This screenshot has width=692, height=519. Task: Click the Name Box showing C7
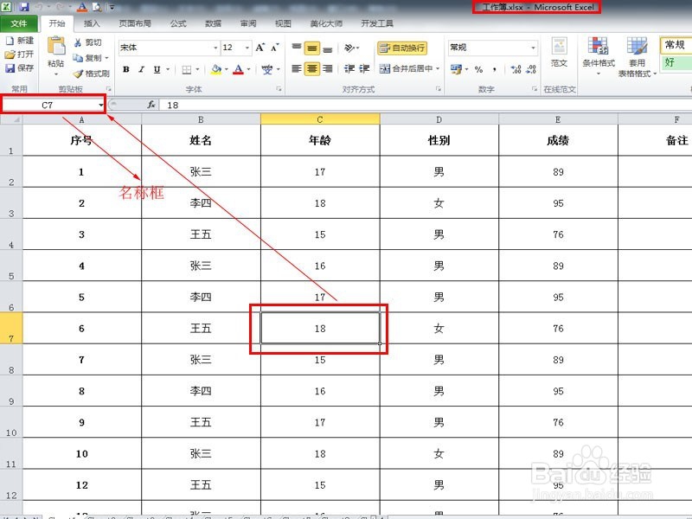(48, 104)
